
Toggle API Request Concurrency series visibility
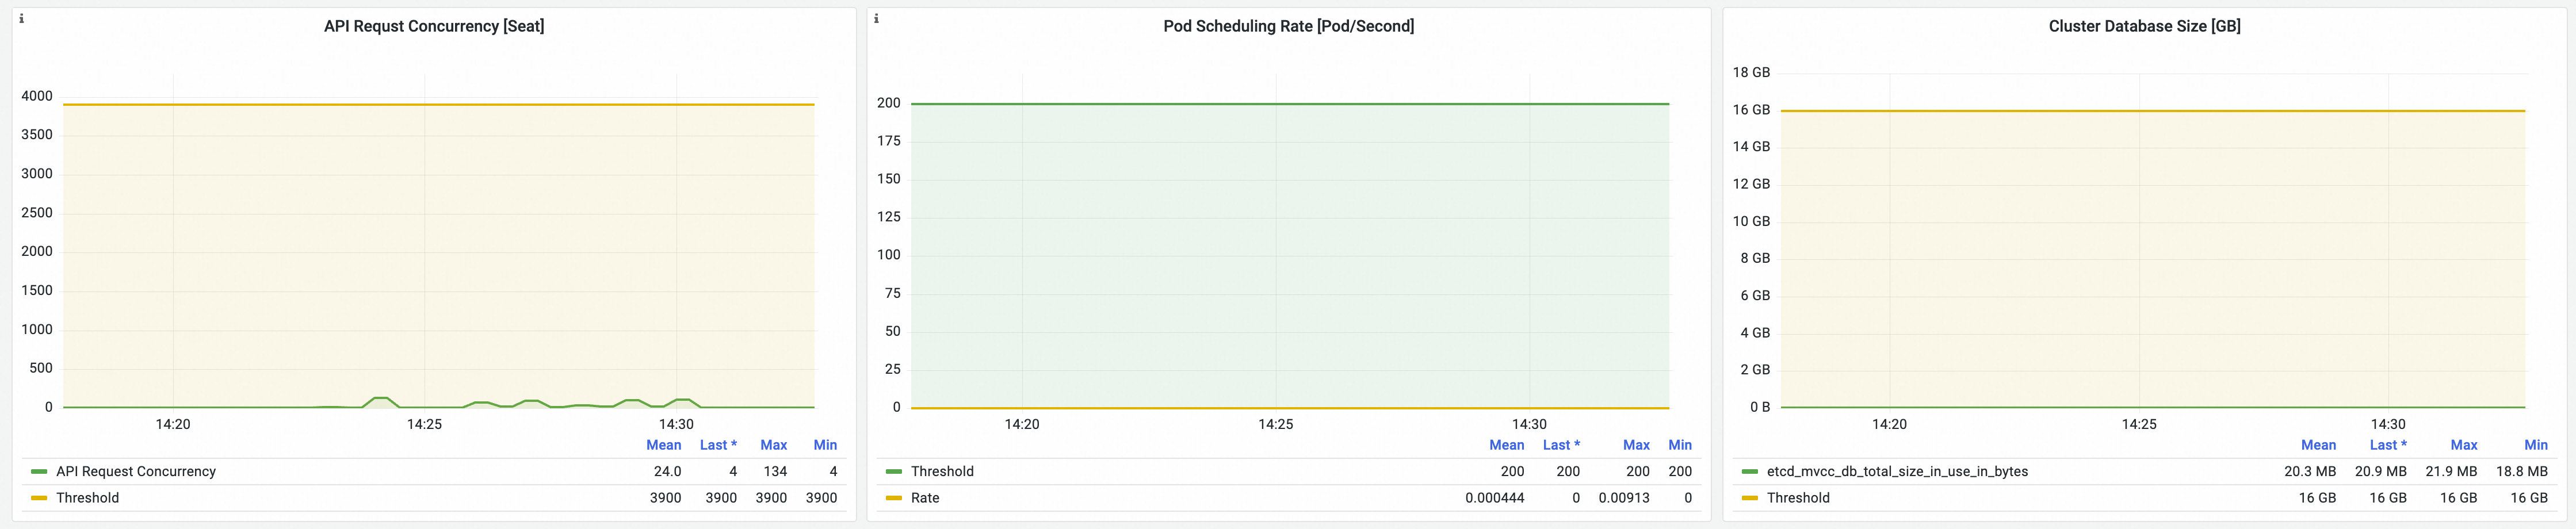[136, 471]
